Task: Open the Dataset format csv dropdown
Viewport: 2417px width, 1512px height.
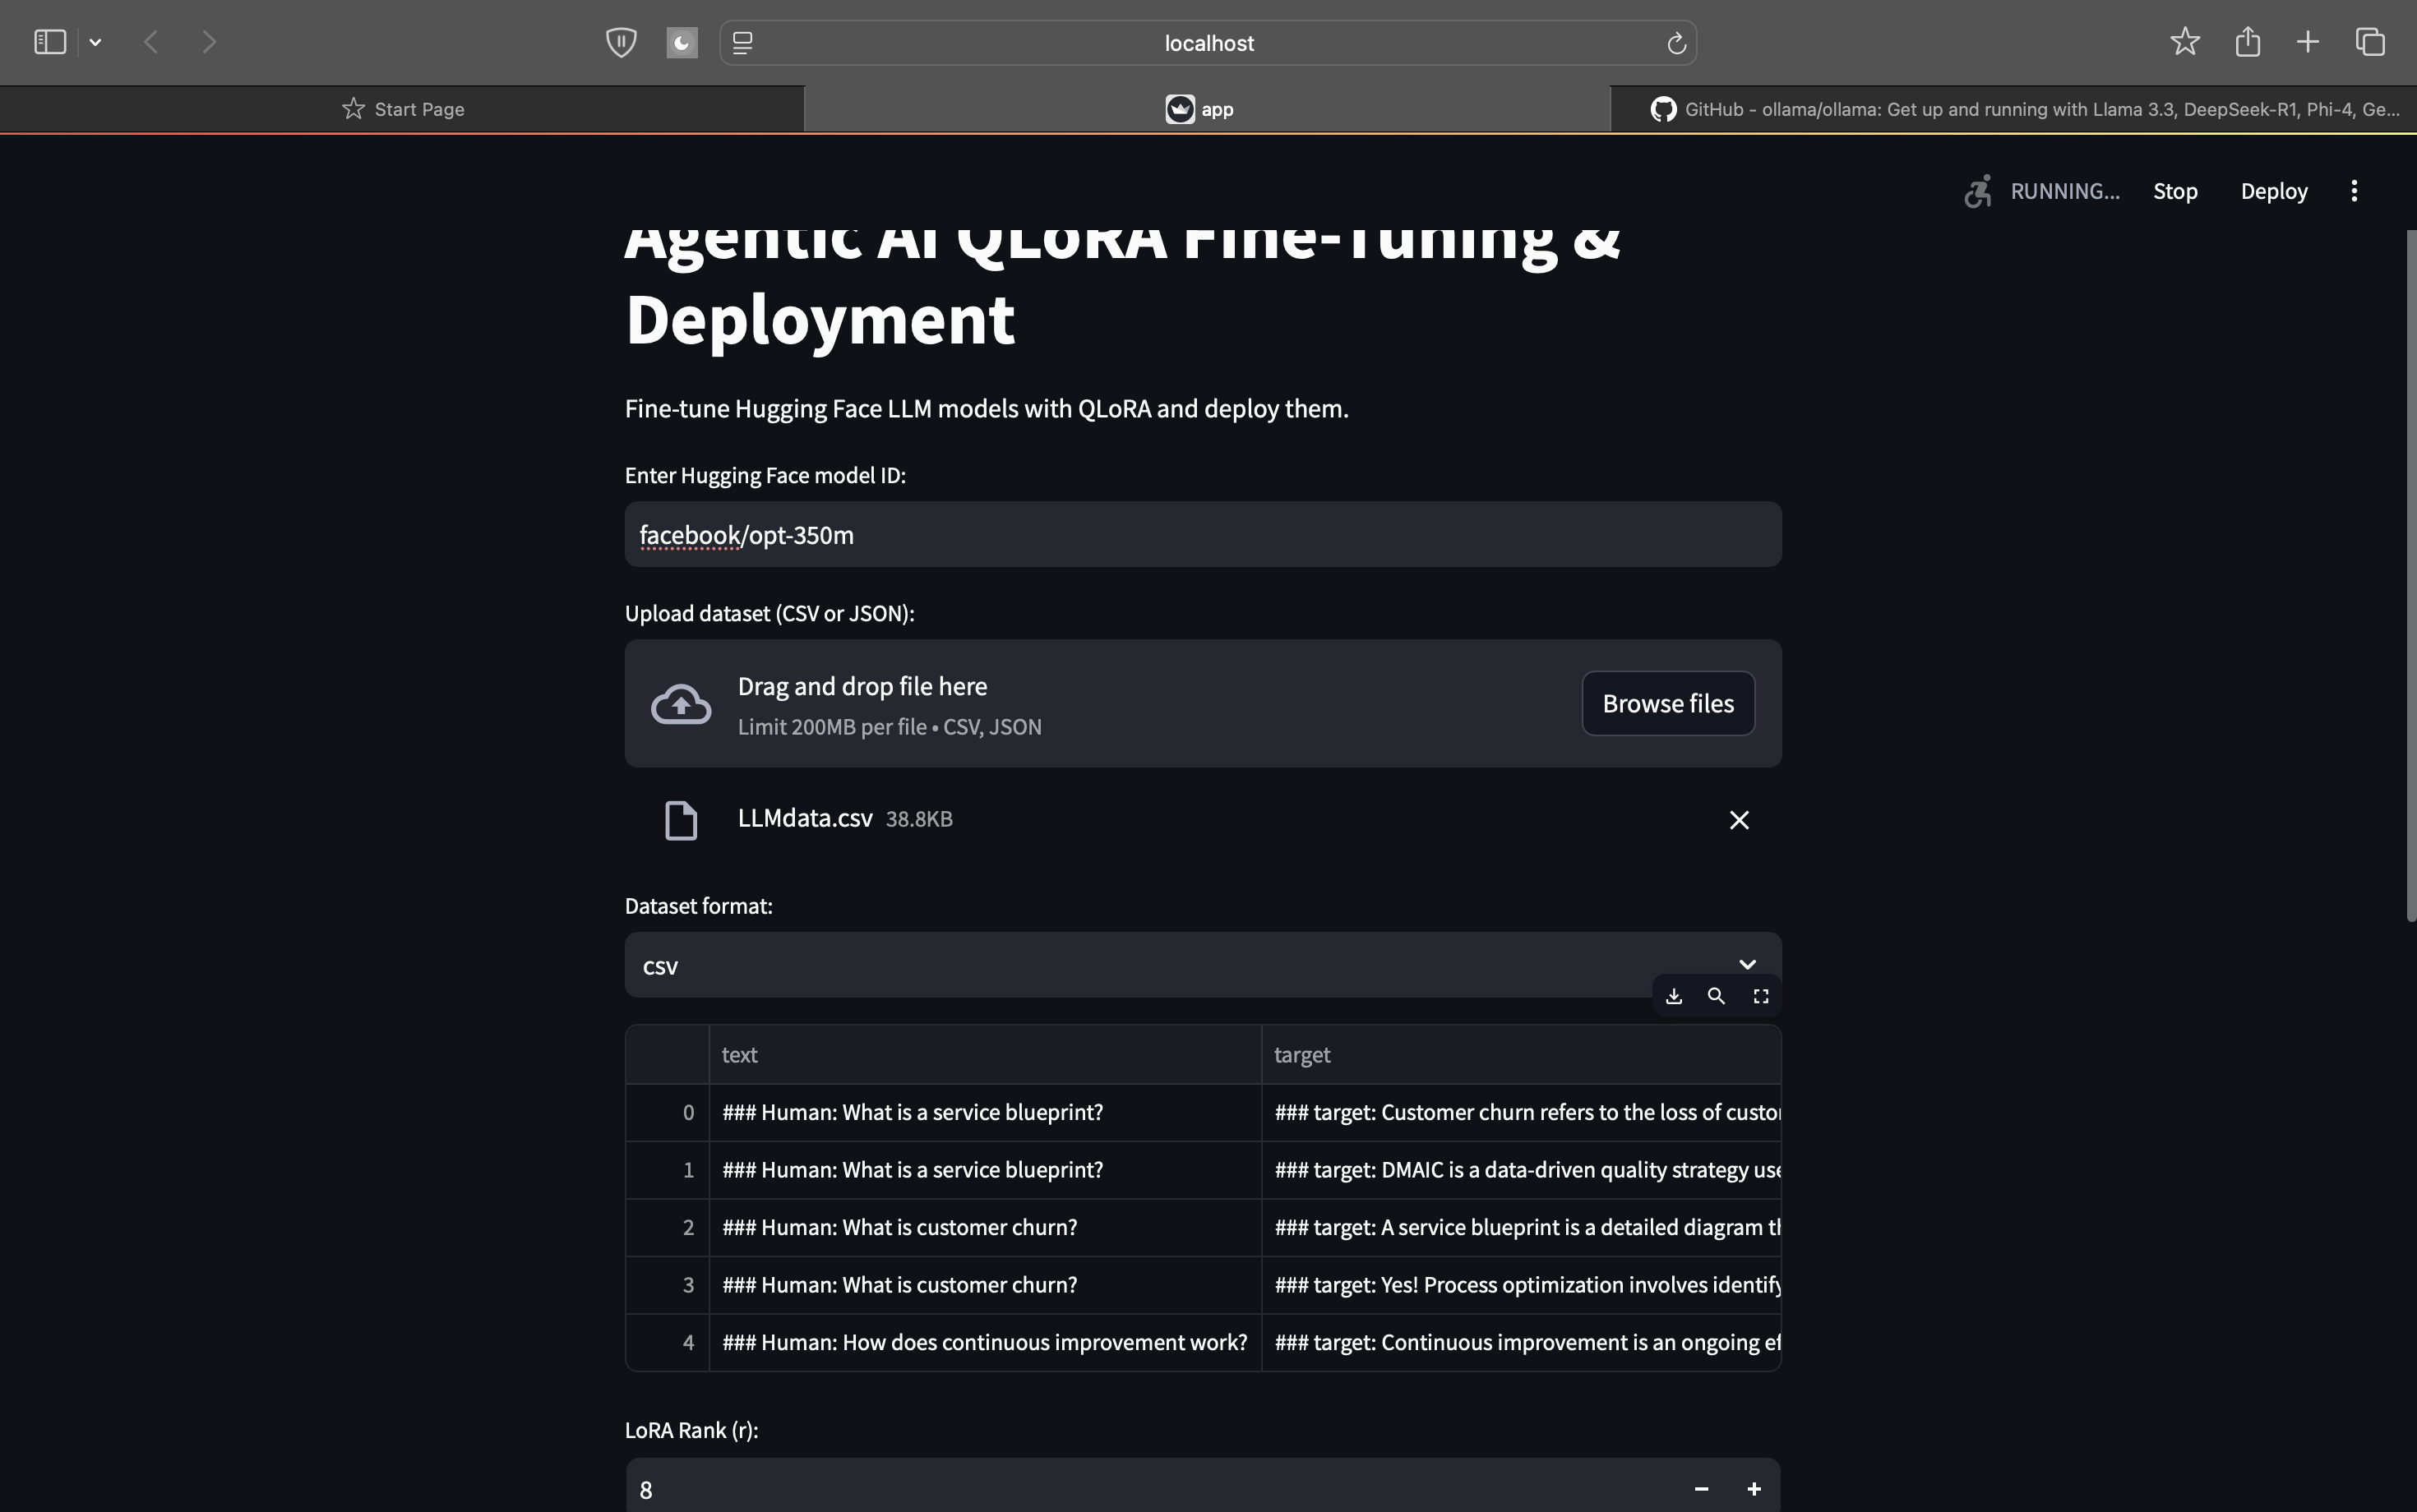Action: click(1203, 965)
